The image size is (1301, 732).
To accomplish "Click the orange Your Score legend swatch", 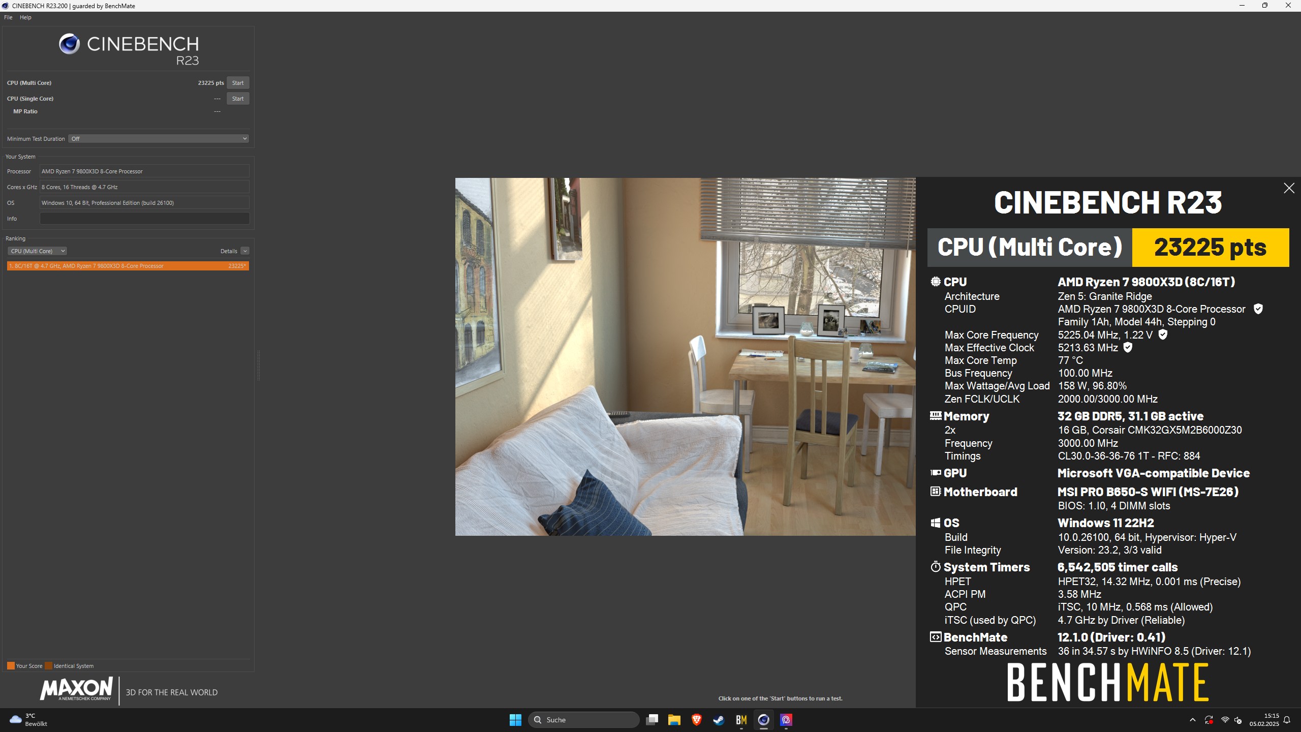I will coord(11,666).
